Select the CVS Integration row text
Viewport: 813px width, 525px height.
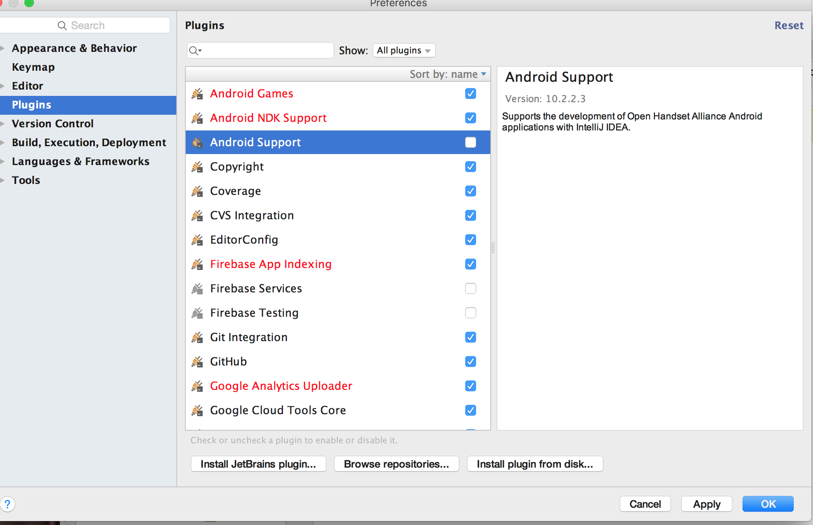point(252,215)
